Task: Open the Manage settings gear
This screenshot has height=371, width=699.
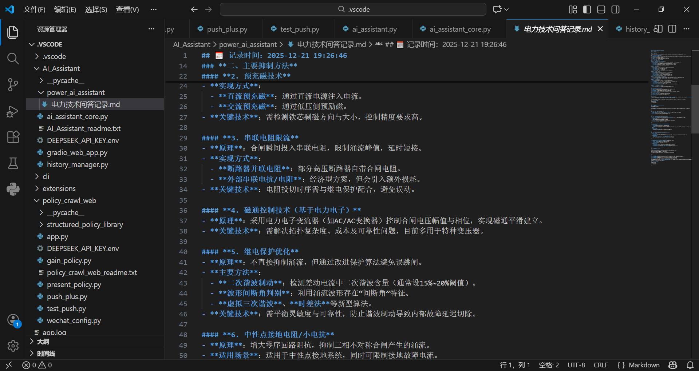Action: tap(13, 346)
